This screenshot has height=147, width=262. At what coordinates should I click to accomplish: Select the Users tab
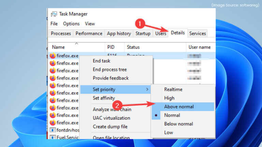pos(161,33)
